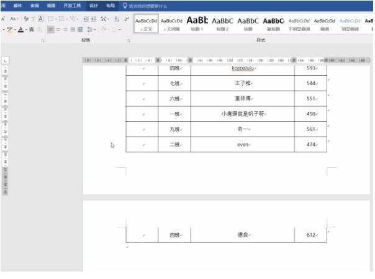Click the table cell 'even'
Screen dimensions: 375x279
pos(243,145)
